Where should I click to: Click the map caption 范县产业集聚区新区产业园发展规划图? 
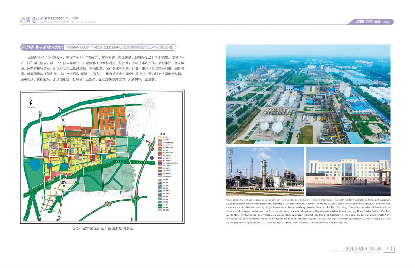[102, 228]
